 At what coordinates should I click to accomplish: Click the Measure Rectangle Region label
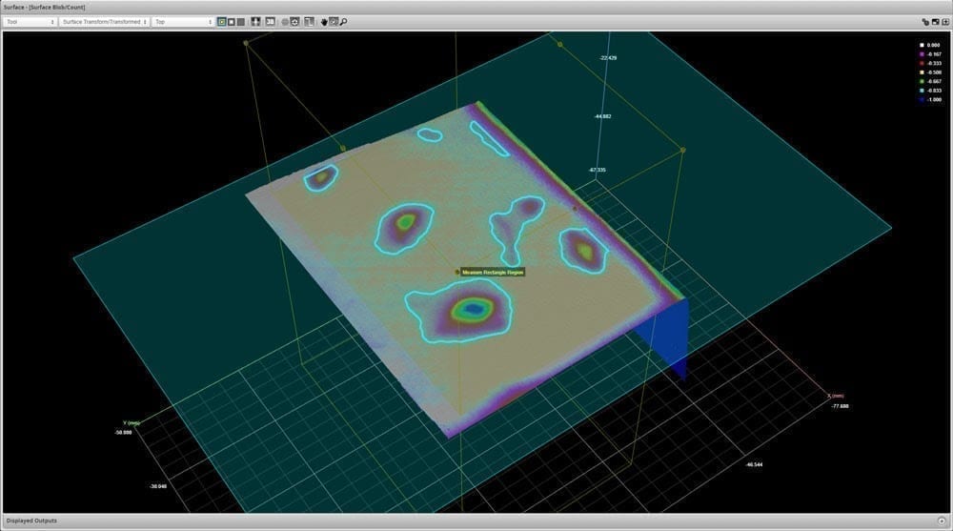coord(493,272)
